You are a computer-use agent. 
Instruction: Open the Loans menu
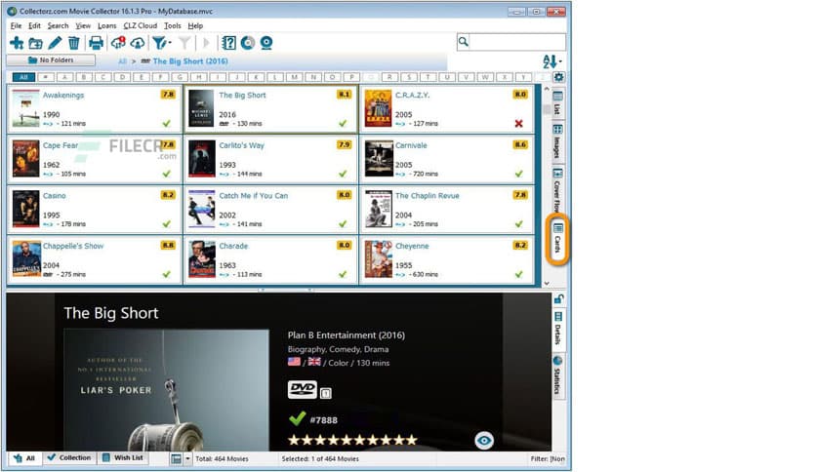tap(106, 25)
